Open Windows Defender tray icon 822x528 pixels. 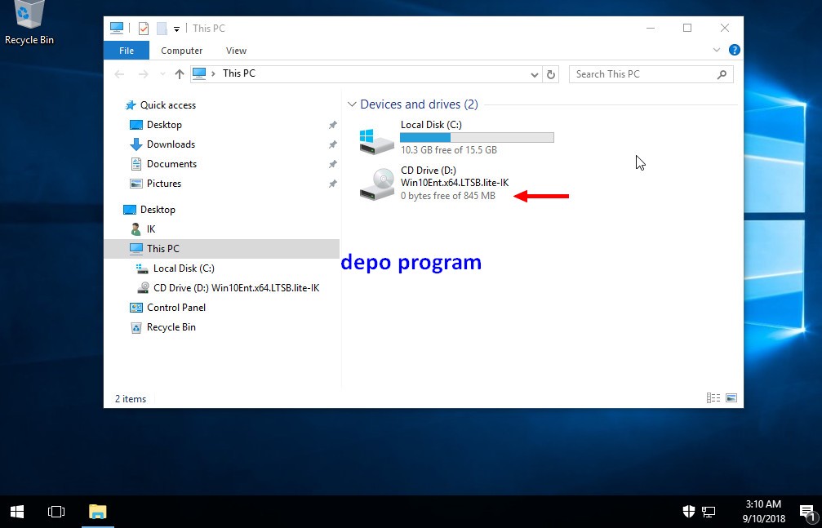point(689,511)
